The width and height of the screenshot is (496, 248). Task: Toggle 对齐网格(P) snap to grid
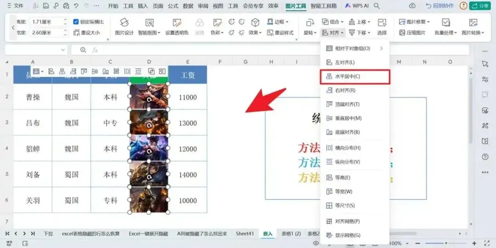355,221
